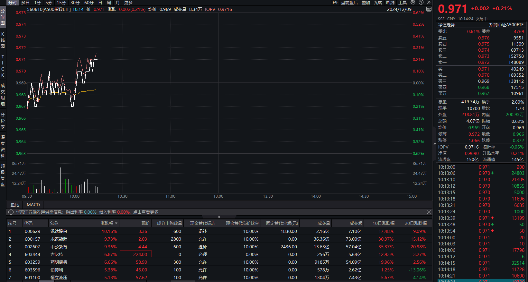Open the 更多 timeframe options
528x282 pixels.
pyautogui.click(x=128, y=3)
